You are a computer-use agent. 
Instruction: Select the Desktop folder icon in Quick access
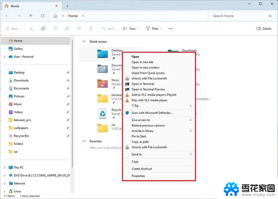click(x=103, y=54)
